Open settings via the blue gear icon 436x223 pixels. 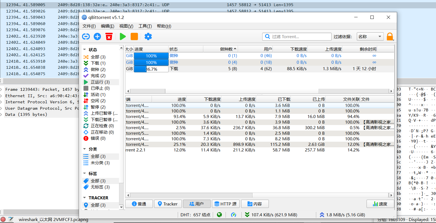[148, 36]
